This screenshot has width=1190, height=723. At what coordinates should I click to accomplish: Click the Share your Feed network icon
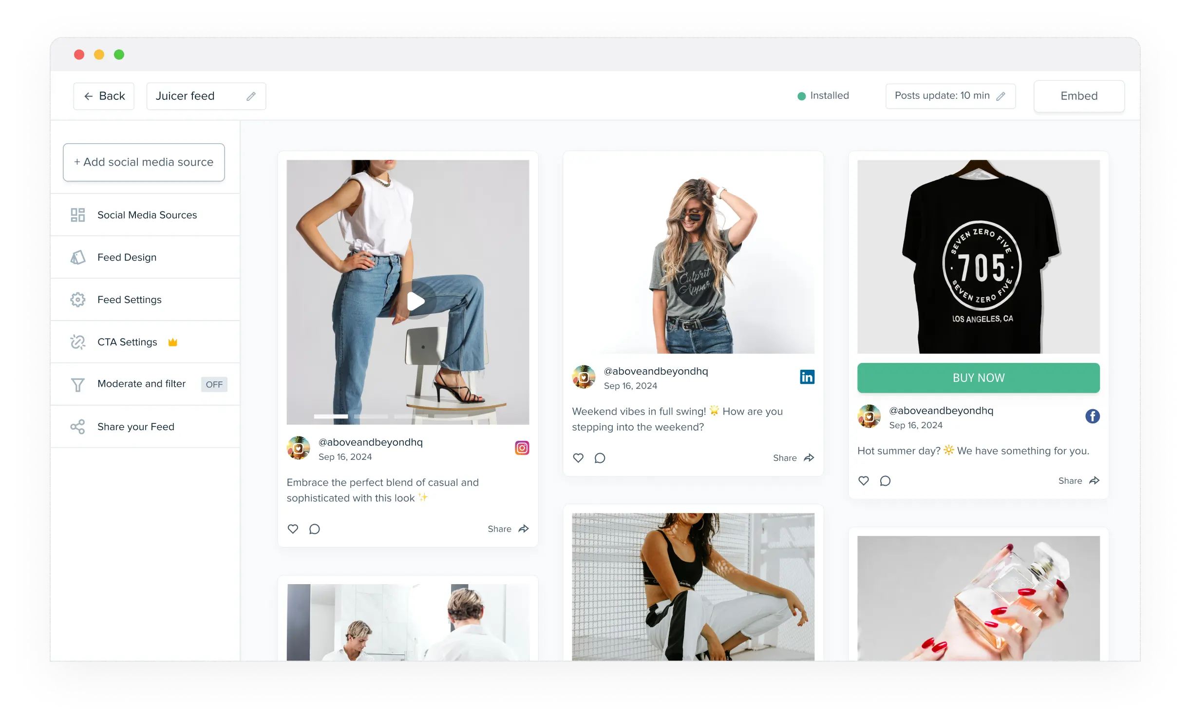(77, 427)
